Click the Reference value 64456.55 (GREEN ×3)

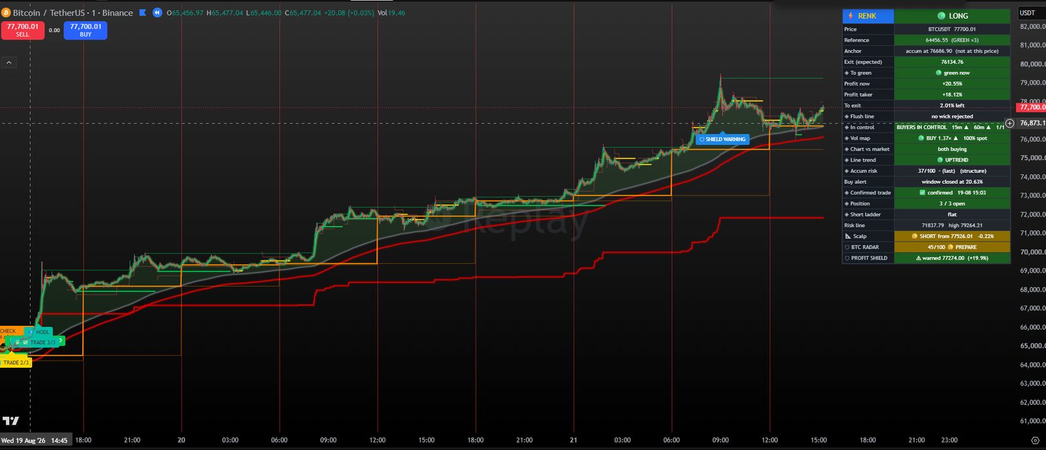952,40
